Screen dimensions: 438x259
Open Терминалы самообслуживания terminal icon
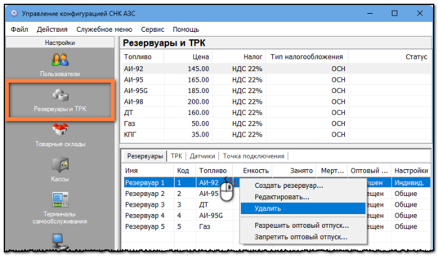pyautogui.click(x=60, y=200)
